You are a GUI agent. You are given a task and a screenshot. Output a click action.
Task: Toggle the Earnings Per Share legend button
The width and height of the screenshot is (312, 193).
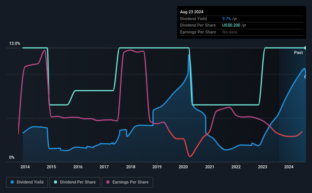point(127,182)
